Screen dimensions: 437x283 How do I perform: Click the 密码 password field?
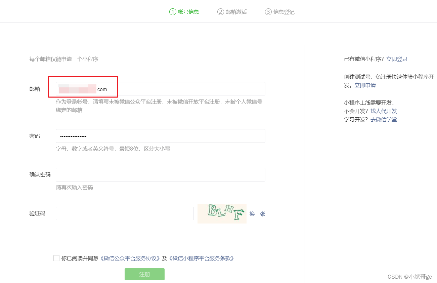pos(160,136)
